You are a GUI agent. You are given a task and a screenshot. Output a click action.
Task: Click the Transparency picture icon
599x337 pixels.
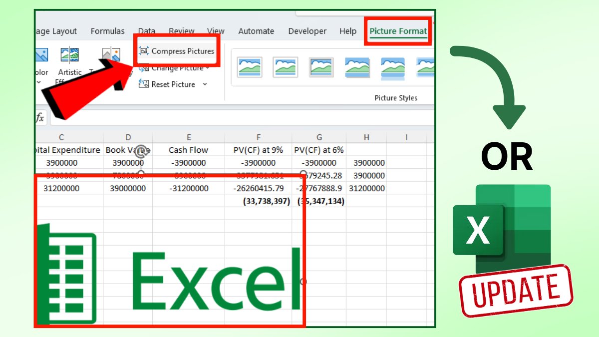pyautogui.click(x=111, y=55)
